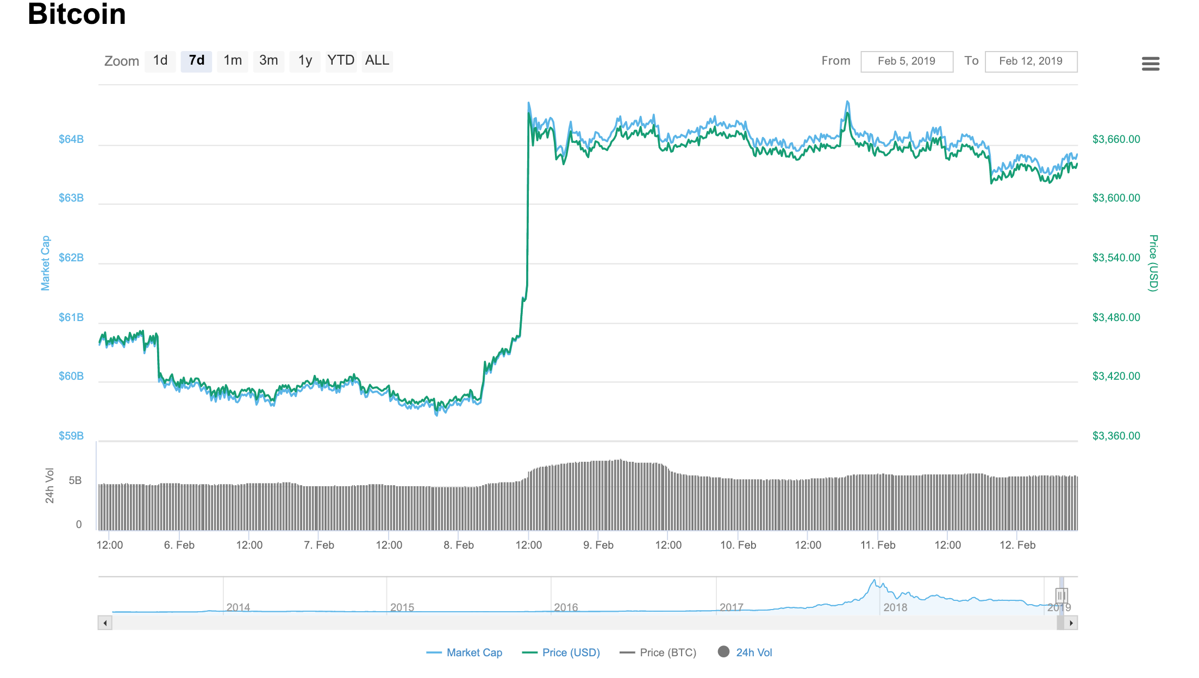Viewport: 1199px width, 678px height.
Task: Click the Market Cap vertical axis title
Action: coord(46,263)
